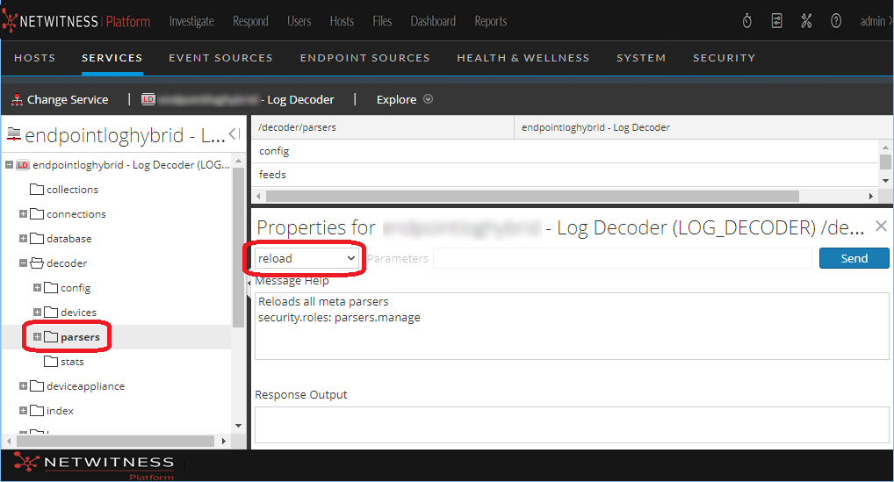Open the help question mark icon
Screen dimensions: 894x482
point(836,22)
